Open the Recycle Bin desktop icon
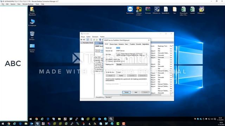 (x=32, y=36)
